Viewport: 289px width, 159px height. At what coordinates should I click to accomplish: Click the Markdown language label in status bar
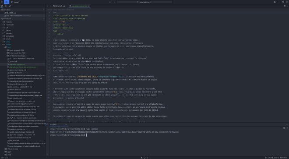(x=284, y=158)
